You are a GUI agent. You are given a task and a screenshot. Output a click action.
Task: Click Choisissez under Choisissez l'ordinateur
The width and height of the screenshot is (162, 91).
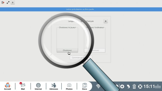pyautogui.click(x=95, y=50)
